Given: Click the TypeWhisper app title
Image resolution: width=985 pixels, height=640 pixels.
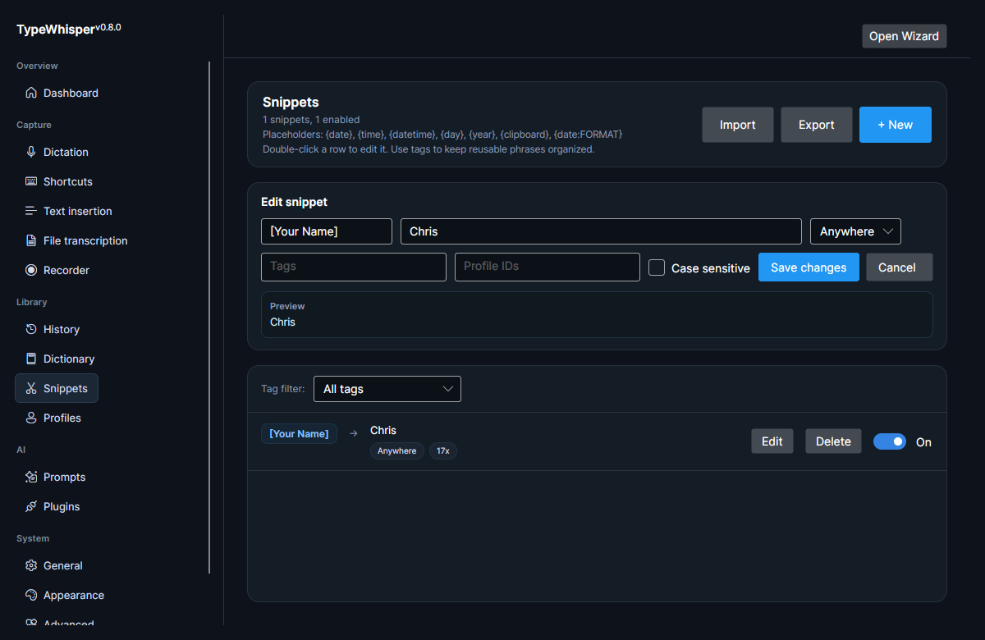Looking at the screenshot, I should coord(55,30).
